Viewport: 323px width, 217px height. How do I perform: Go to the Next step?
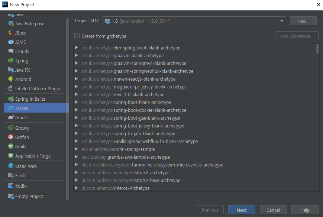pyautogui.click(x=242, y=210)
